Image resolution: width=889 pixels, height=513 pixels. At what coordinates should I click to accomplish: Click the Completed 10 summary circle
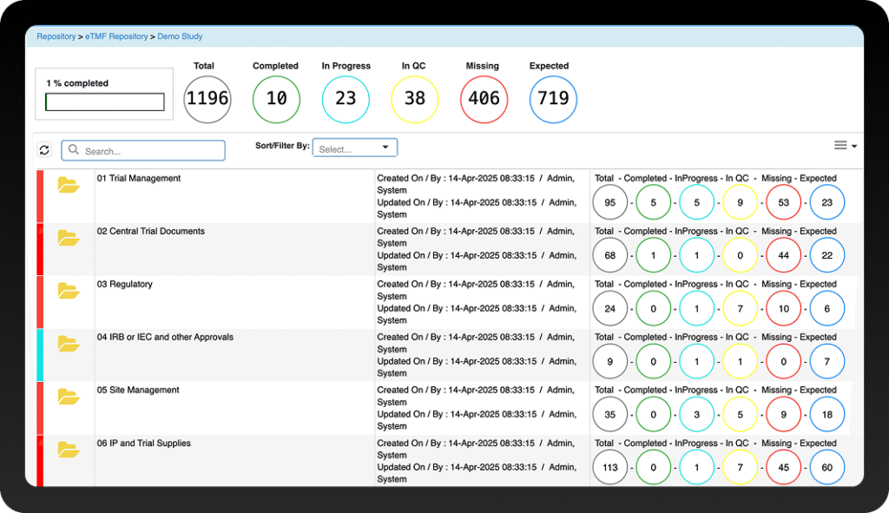(276, 99)
